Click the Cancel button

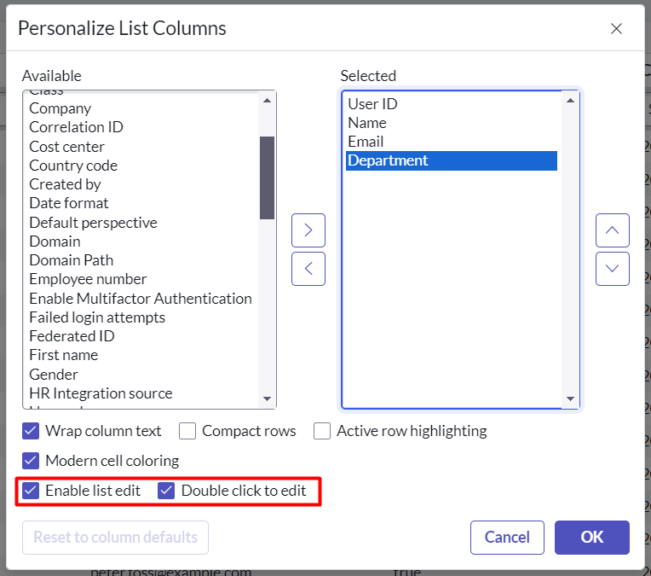pos(507,538)
